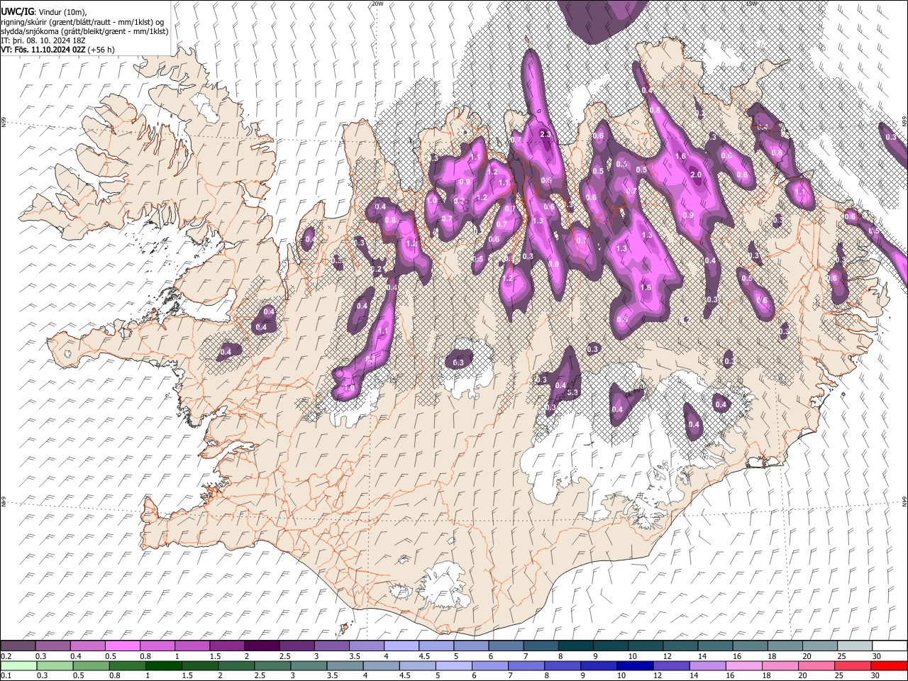The height and width of the screenshot is (681, 908).
Task: Select the '20W' longitude label
Action: click(377, 4)
